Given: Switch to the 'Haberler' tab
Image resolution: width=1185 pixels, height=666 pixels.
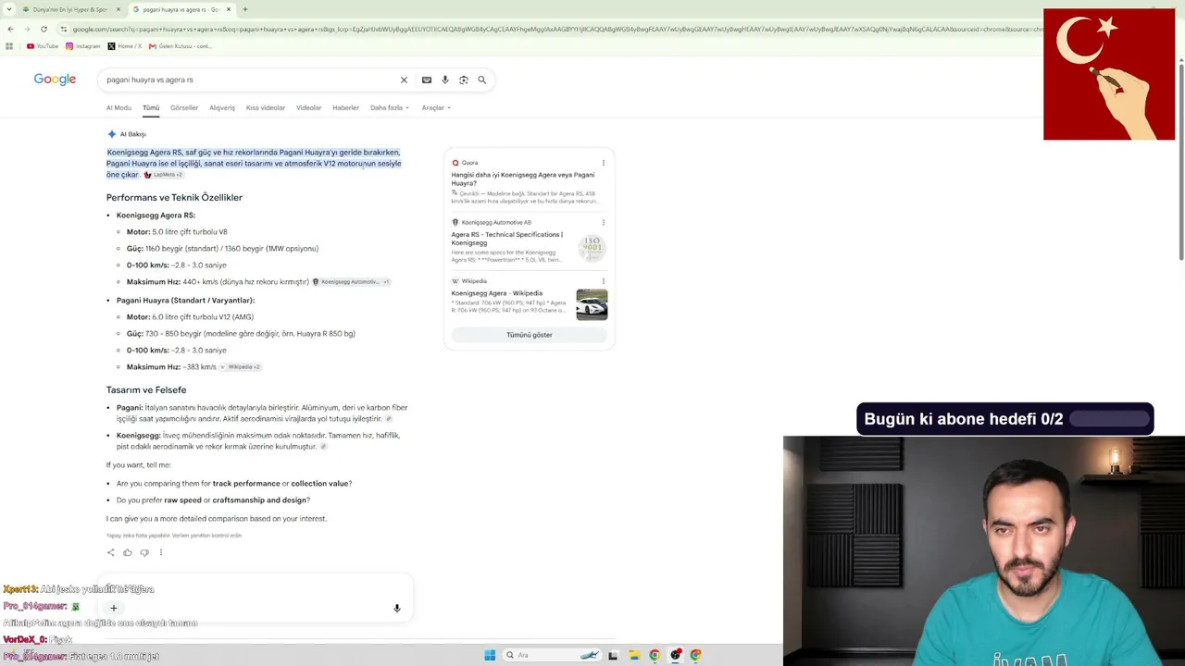Looking at the screenshot, I should pos(346,107).
